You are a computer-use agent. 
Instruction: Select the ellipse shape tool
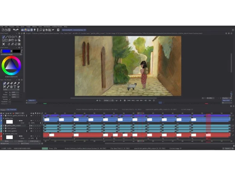(x=13, y=37)
